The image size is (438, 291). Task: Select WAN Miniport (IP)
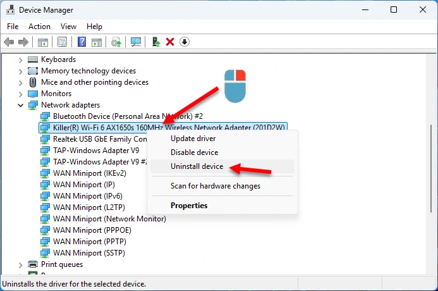[84, 185]
